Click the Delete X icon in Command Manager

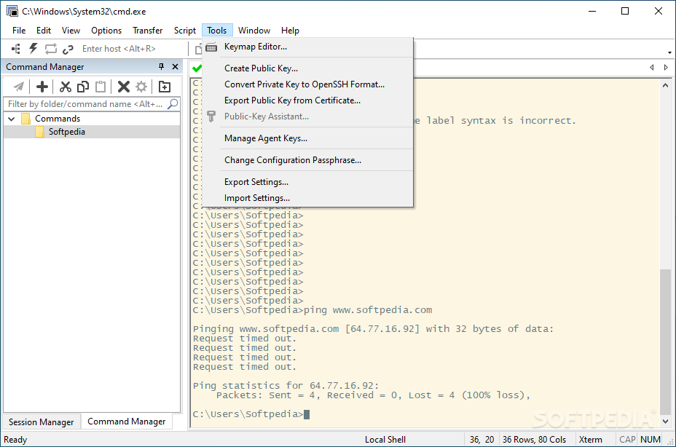(x=123, y=87)
